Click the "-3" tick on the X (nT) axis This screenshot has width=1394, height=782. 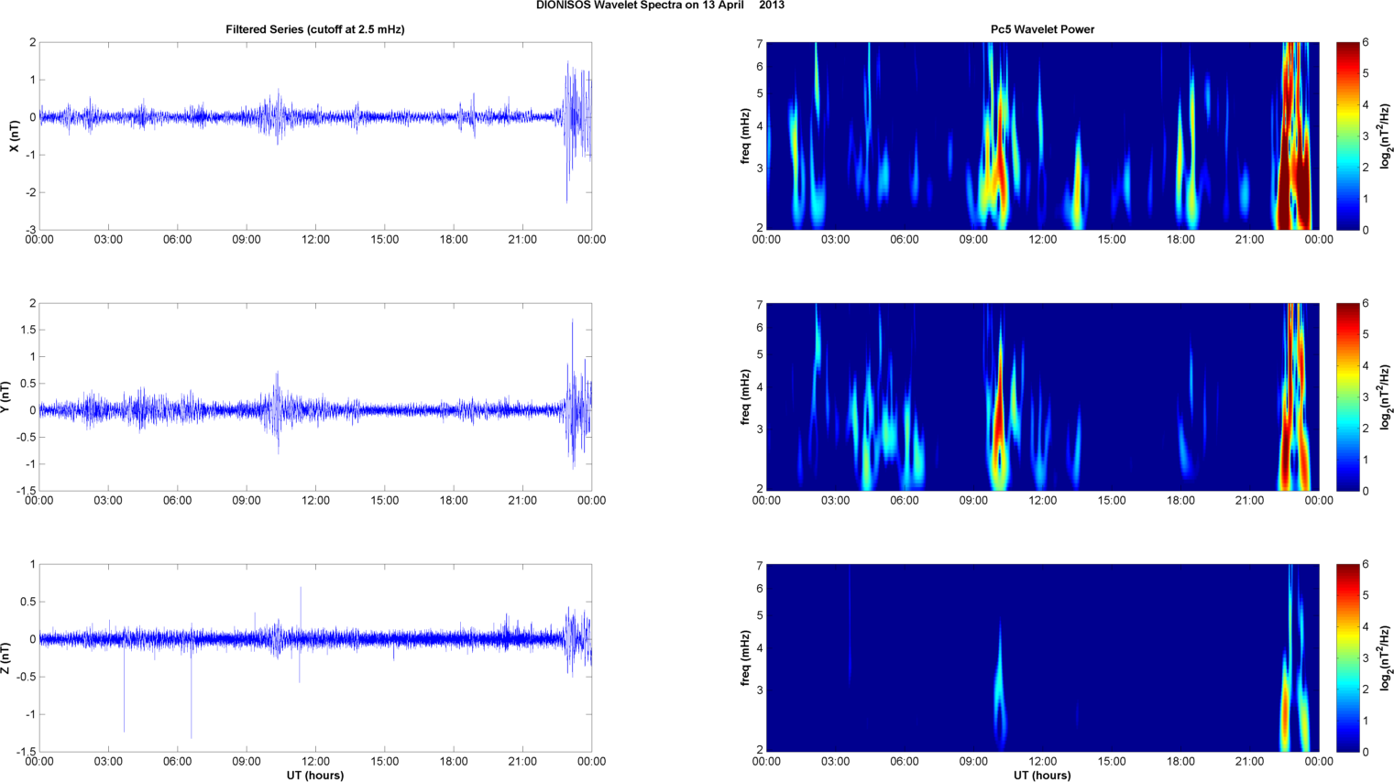[x=32, y=230]
